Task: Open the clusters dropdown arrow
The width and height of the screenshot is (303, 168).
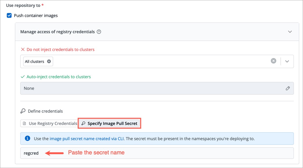Action: tap(287, 61)
